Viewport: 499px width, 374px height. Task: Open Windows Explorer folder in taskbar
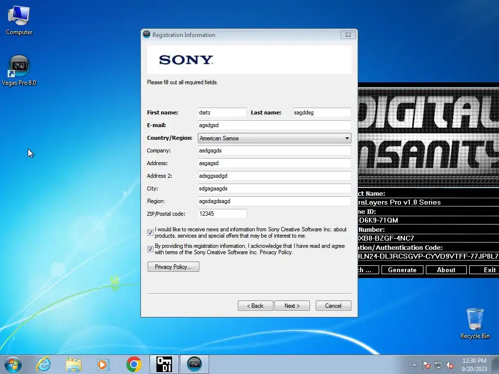[x=74, y=364]
